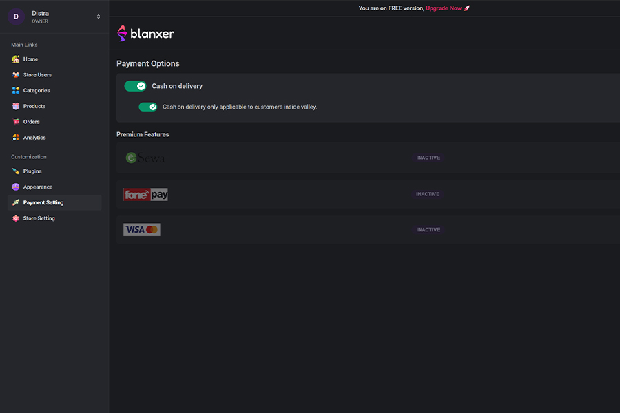Image resolution: width=620 pixels, height=413 pixels.
Task: Click the fonepay INACTIVE status badge
Action: point(427,194)
